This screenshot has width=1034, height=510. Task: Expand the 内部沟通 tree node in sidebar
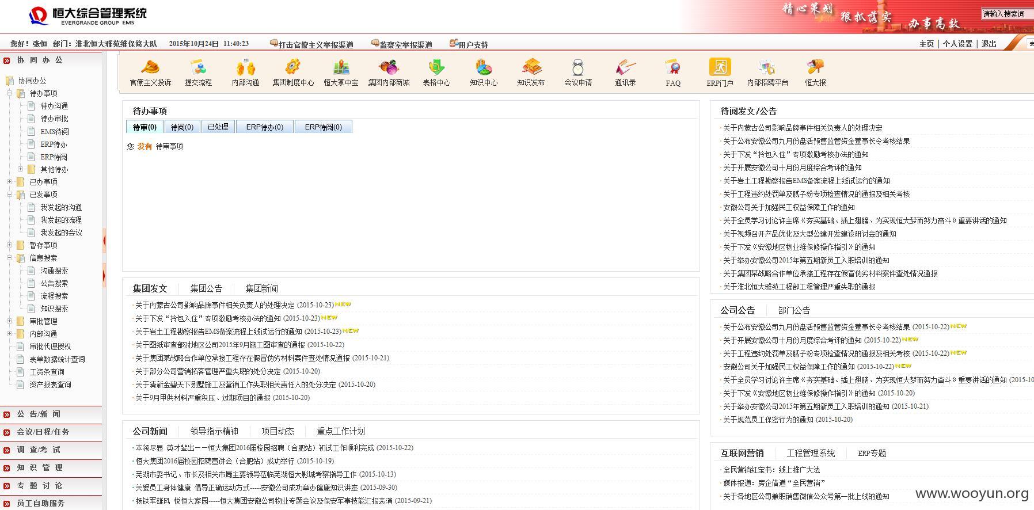9,333
